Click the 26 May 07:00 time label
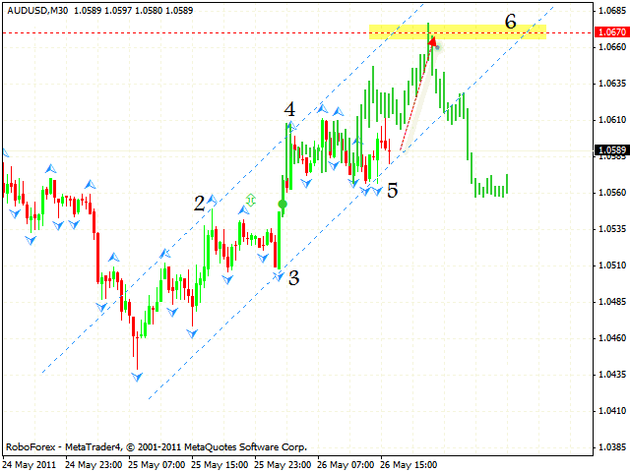This screenshot has height=472, width=630. [346, 465]
